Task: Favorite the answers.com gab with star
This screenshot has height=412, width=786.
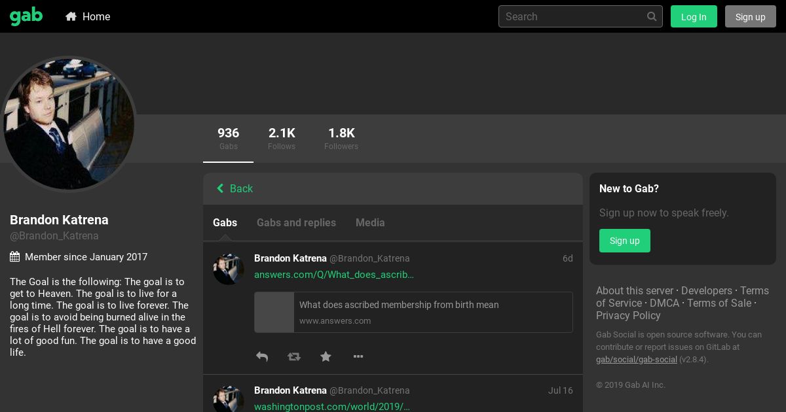Action: [326, 356]
